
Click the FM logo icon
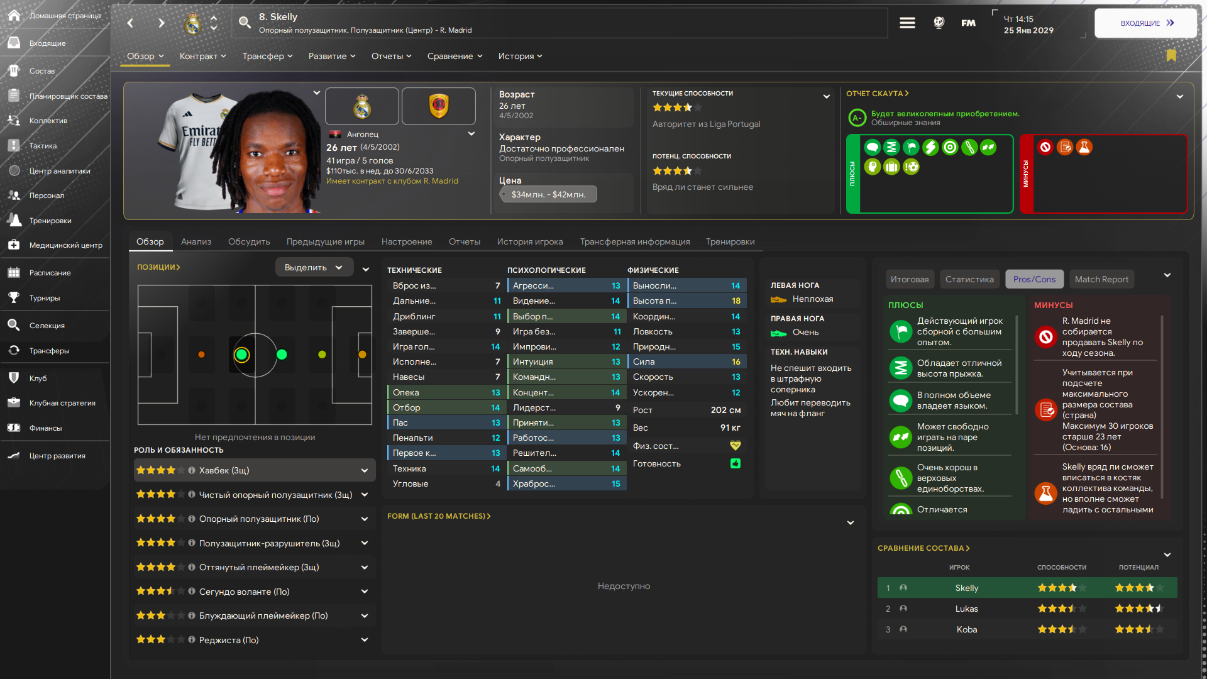968,23
